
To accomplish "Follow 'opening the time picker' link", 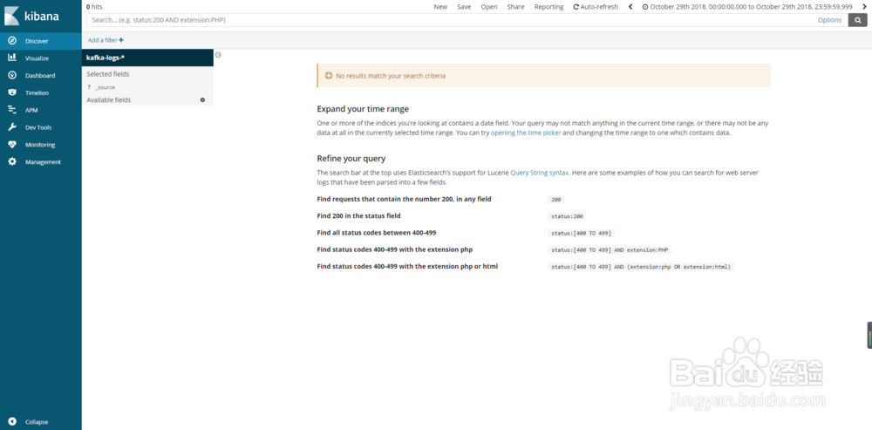I will pyautogui.click(x=526, y=133).
